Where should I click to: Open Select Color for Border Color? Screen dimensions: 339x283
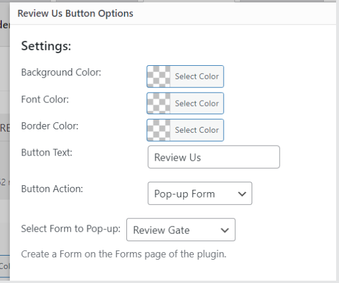(x=197, y=130)
